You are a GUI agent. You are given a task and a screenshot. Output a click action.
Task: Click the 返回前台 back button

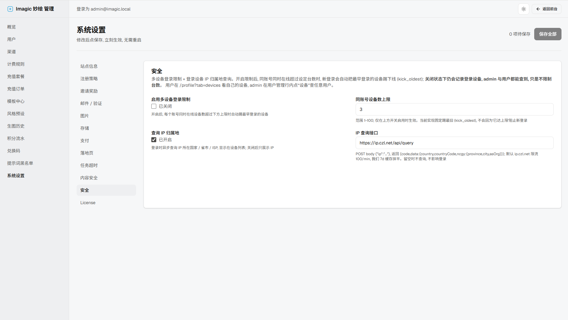[x=547, y=9]
